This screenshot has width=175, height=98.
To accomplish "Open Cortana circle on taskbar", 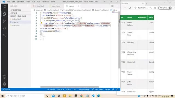I will (47, 96).
